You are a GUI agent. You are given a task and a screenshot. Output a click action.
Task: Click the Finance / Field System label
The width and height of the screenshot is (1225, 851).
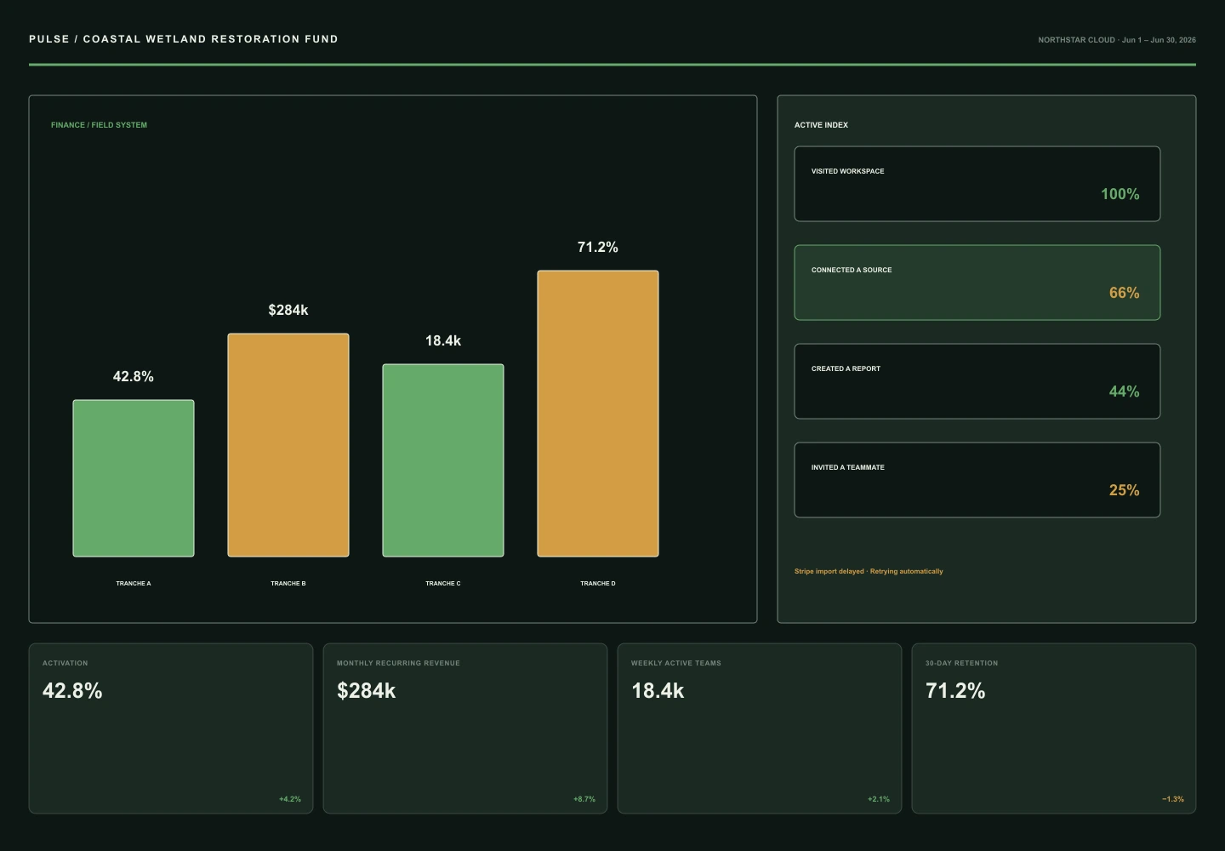[x=99, y=125]
